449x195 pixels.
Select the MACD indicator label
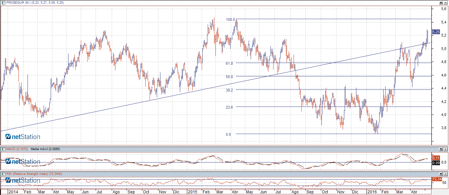click(17, 149)
